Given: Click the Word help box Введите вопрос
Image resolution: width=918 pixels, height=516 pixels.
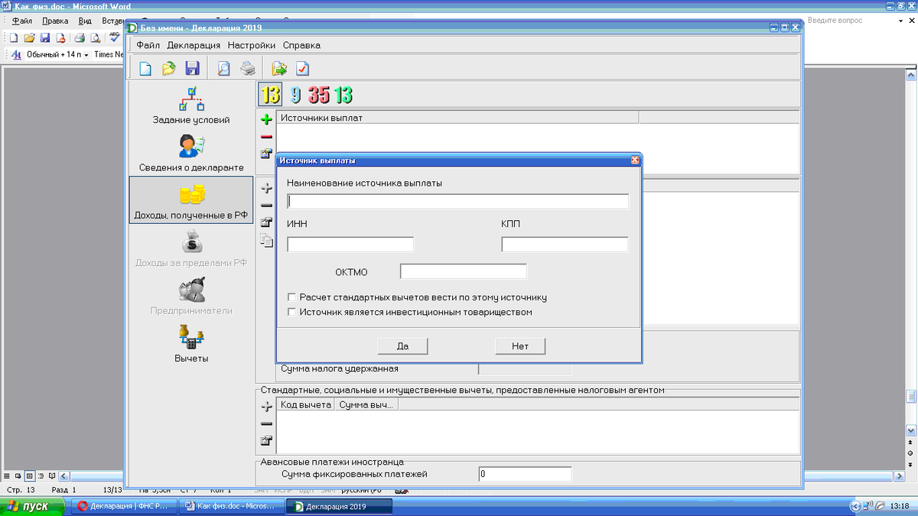Looking at the screenshot, I should pyautogui.click(x=851, y=21).
